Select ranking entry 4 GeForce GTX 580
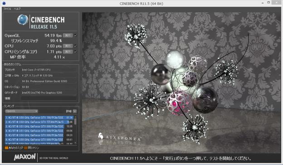This screenshot has width=283, height=165. click(x=39, y=131)
